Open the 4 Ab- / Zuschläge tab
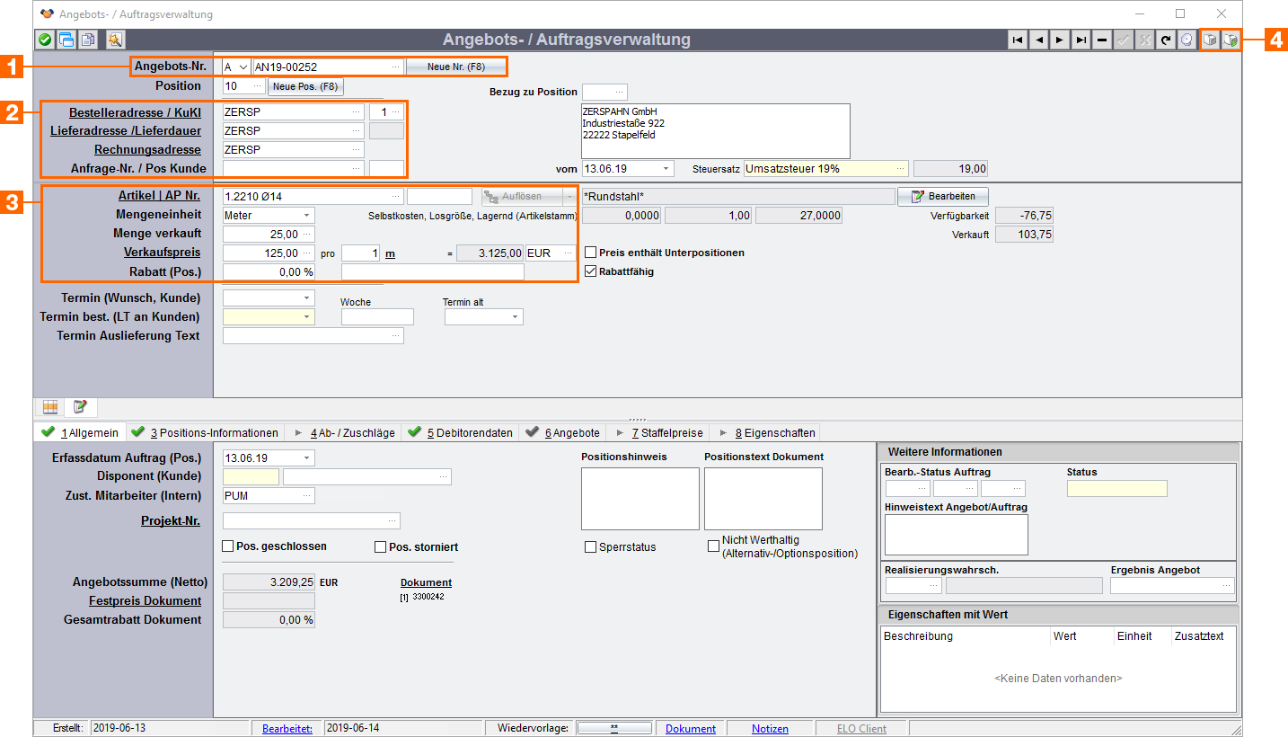This screenshot has height=737, width=1288. point(344,432)
